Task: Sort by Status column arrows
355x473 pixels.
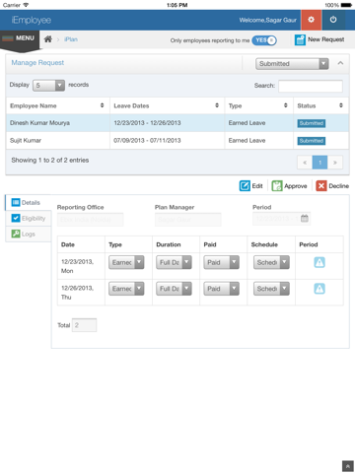Action: [x=341, y=105]
